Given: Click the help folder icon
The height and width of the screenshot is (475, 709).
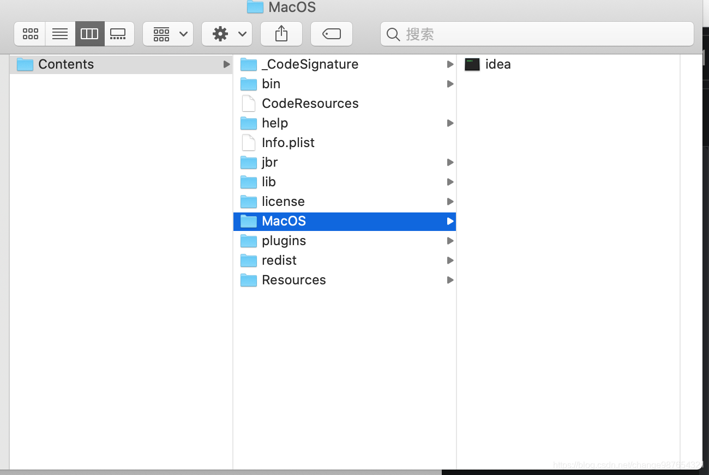Looking at the screenshot, I should click(249, 123).
